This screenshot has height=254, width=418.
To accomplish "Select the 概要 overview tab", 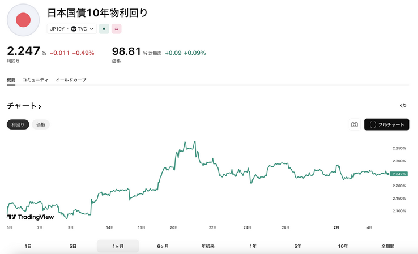I will (11, 80).
